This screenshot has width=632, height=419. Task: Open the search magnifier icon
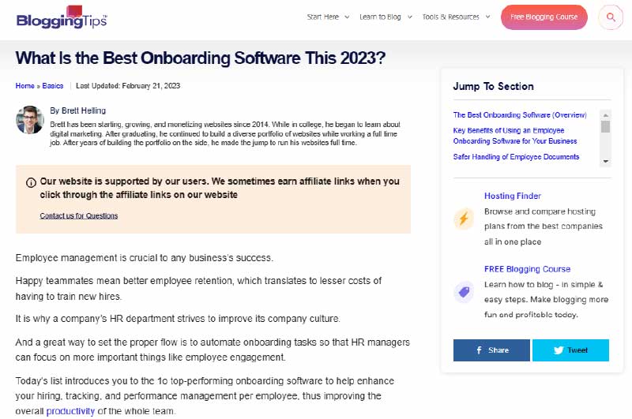click(x=611, y=17)
